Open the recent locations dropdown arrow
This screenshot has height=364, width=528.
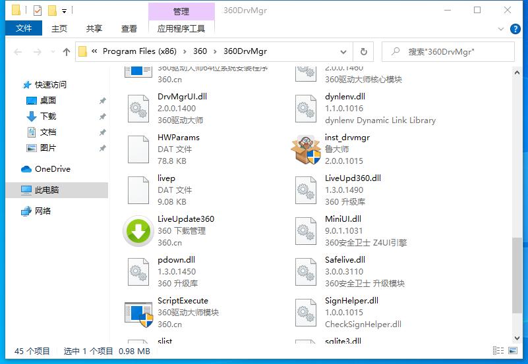(53, 52)
